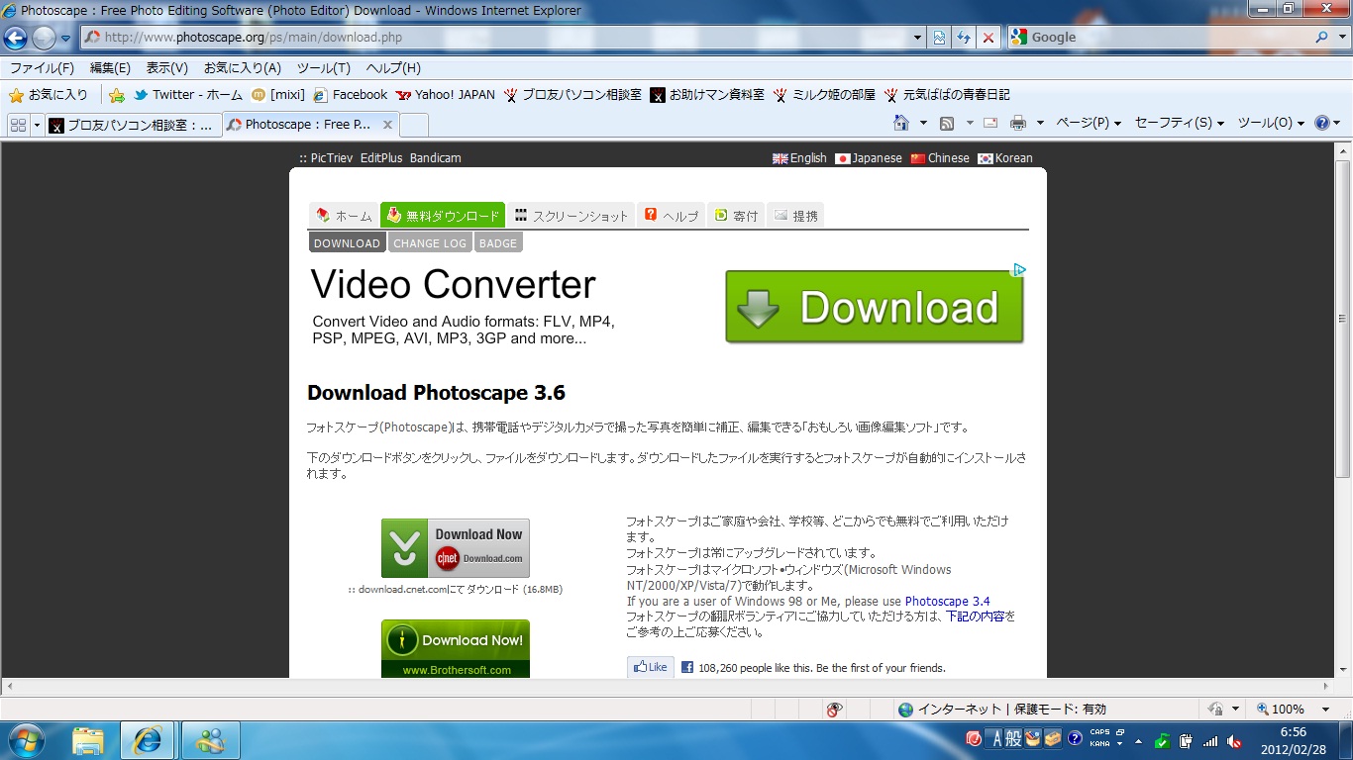1353x760 pixels.
Task: Close the Photoscape browser tab
Action: pyautogui.click(x=387, y=125)
